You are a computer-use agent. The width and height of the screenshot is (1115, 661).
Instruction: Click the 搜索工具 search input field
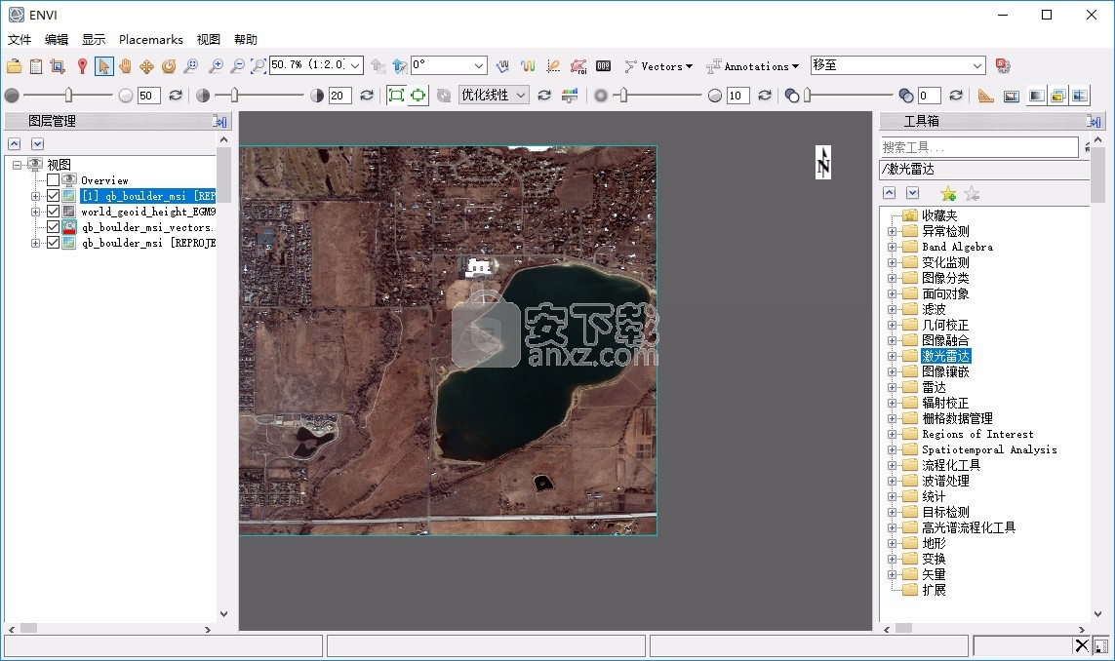pyautogui.click(x=978, y=147)
